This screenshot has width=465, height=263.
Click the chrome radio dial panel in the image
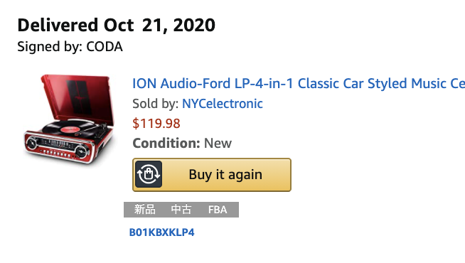coord(56,144)
